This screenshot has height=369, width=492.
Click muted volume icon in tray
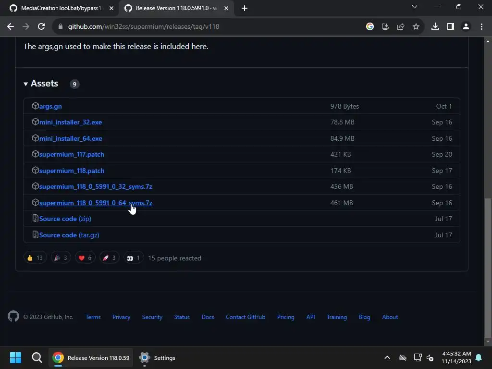coord(430,357)
